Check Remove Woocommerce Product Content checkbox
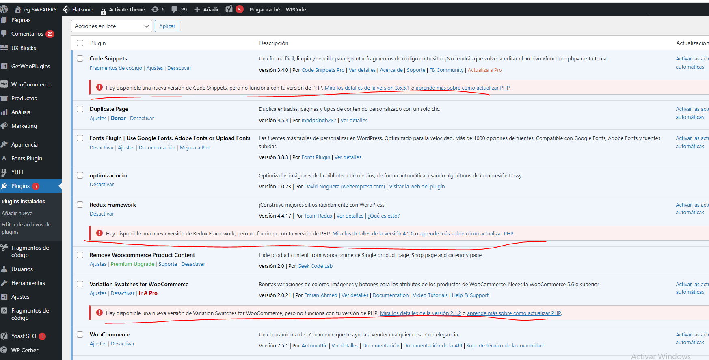The width and height of the screenshot is (709, 360). (80, 255)
